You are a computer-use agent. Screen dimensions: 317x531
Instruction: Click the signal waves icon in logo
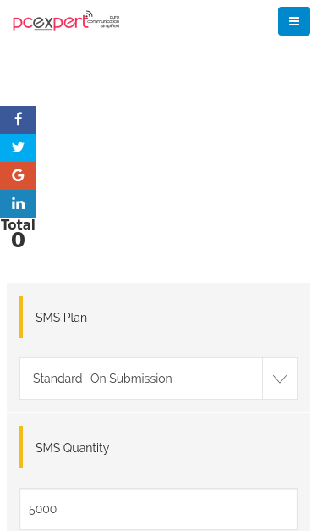point(89,14)
